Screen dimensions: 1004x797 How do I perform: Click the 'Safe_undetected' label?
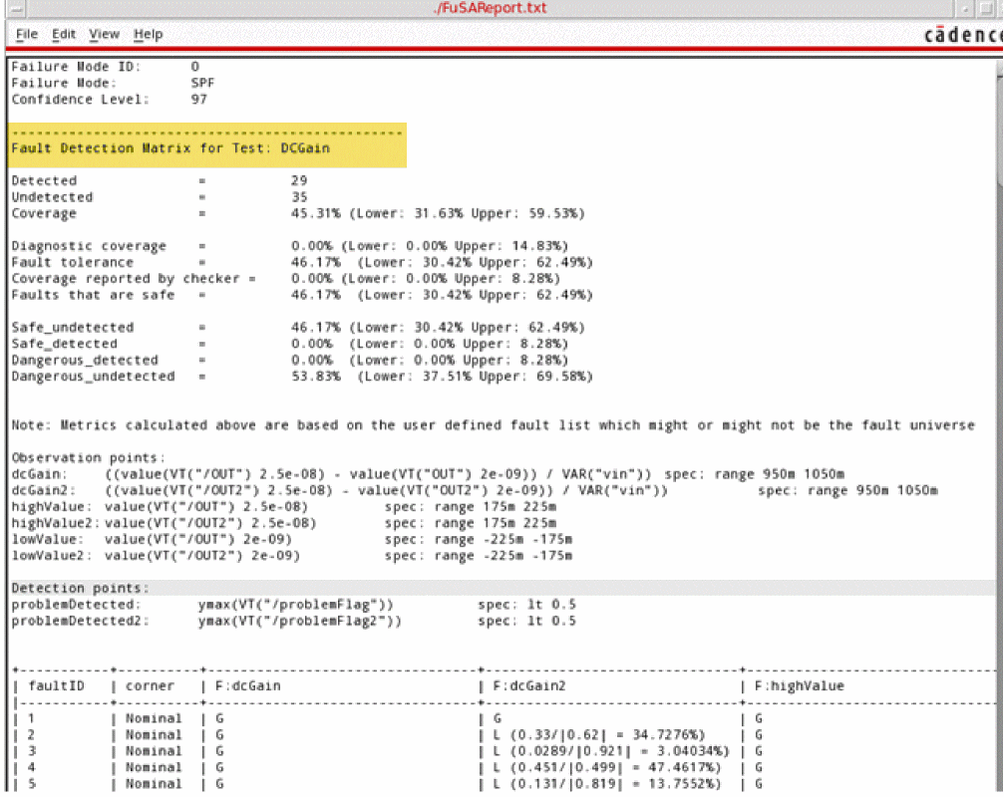click(73, 328)
